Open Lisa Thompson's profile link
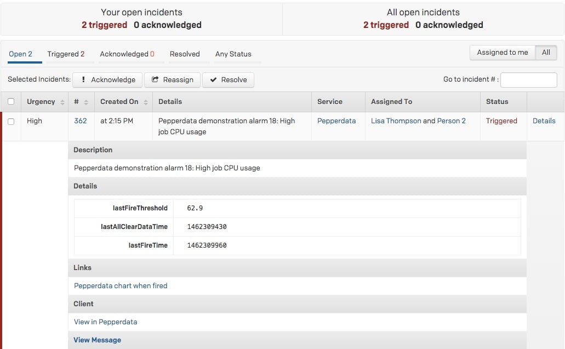 coord(396,121)
